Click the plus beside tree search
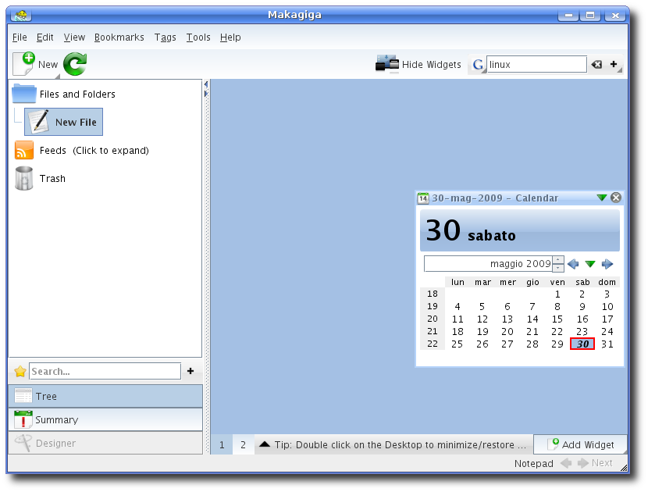 coord(190,371)
